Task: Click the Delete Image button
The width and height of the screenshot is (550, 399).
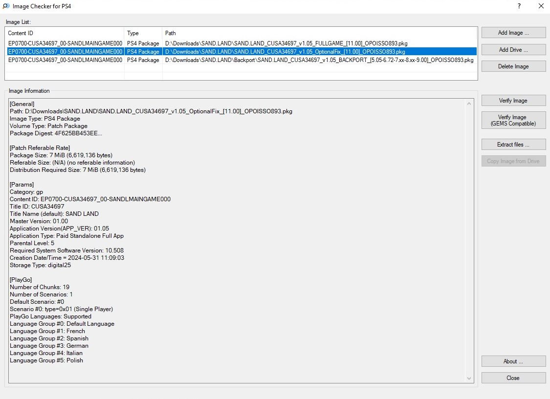Action: coord(513,66)
